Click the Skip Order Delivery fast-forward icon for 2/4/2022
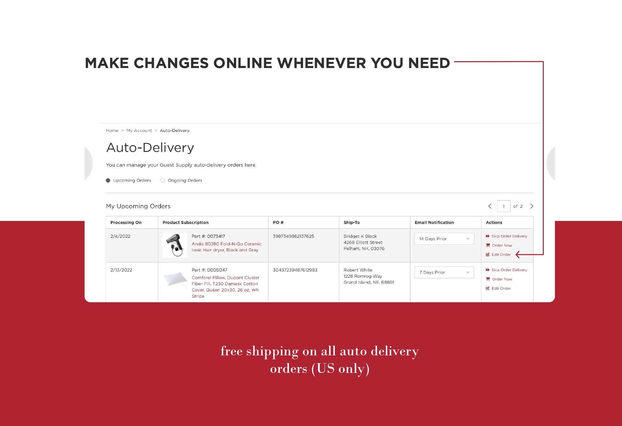Screen dimensions: 622x426 tap(488, 236)
